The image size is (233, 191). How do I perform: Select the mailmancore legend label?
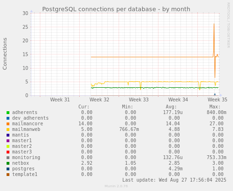click(x=28, y=123)
